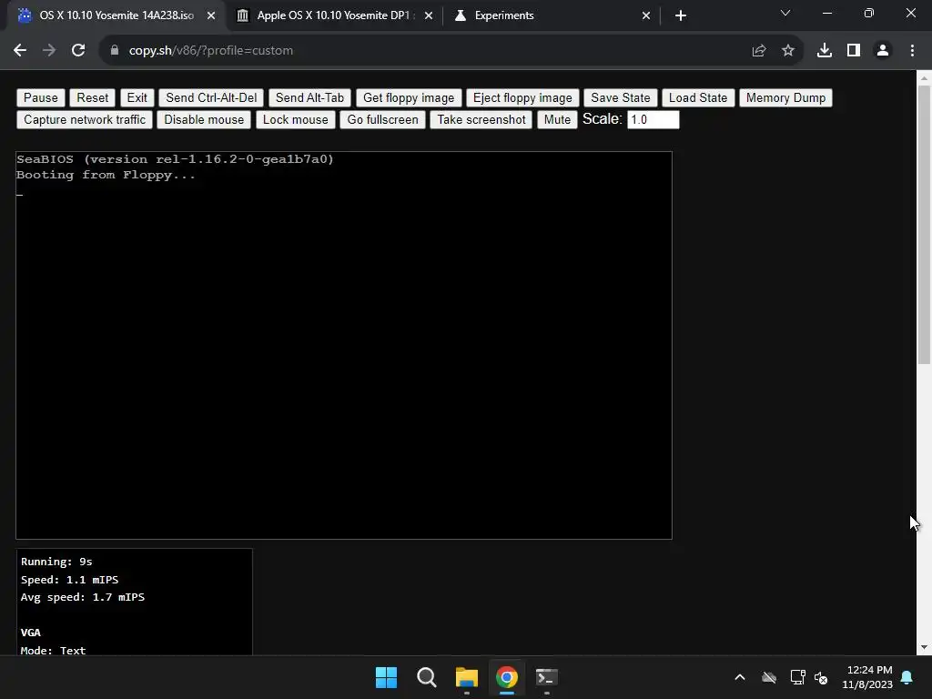932x699 pixels.
Task: Click Get floppy image
Action: (409, 97)
